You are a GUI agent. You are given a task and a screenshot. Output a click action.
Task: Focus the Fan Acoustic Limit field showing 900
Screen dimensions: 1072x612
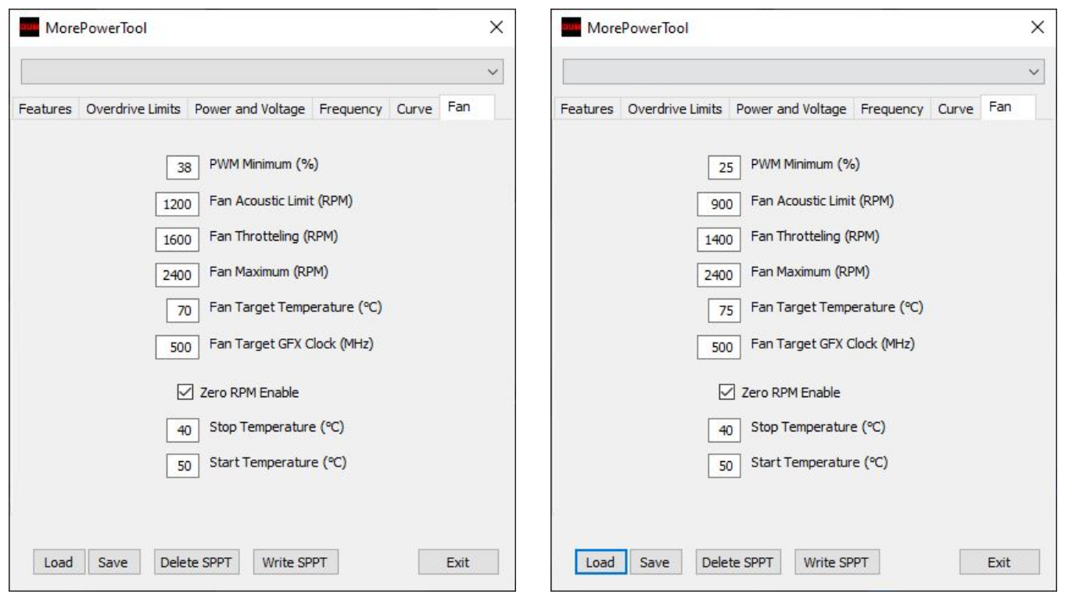pos(721,205)
